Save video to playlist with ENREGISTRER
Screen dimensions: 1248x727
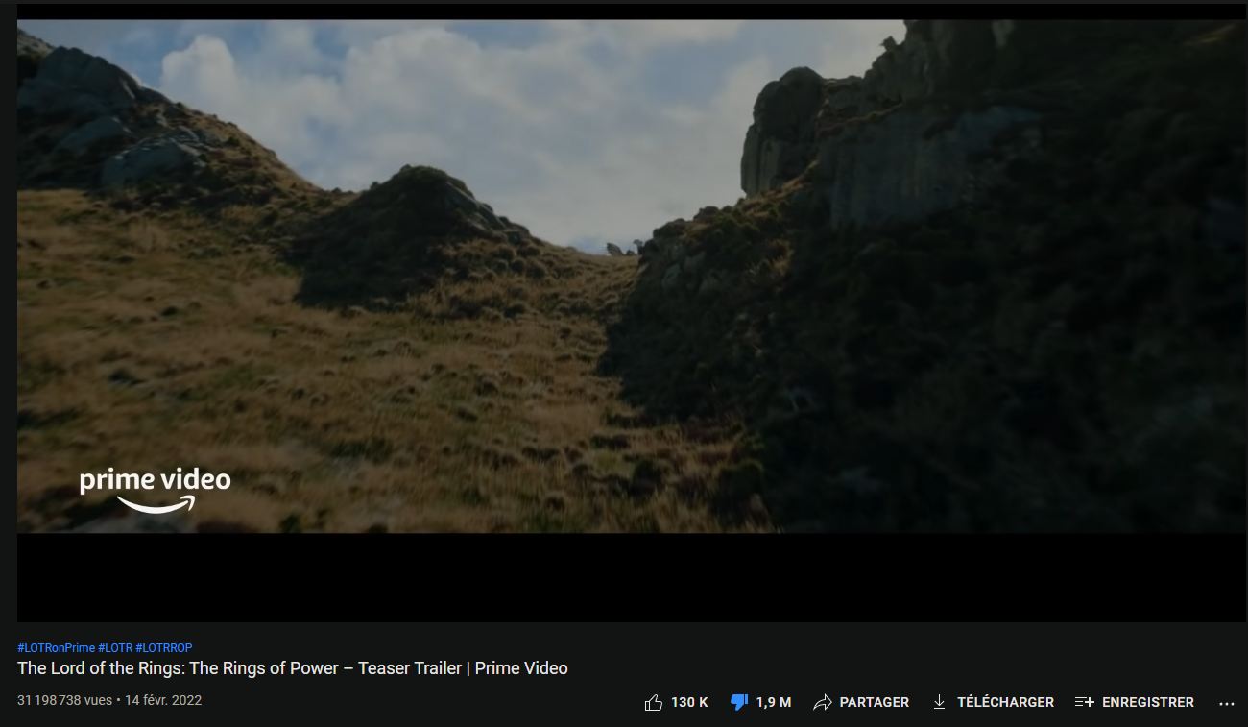[1135, 702]
